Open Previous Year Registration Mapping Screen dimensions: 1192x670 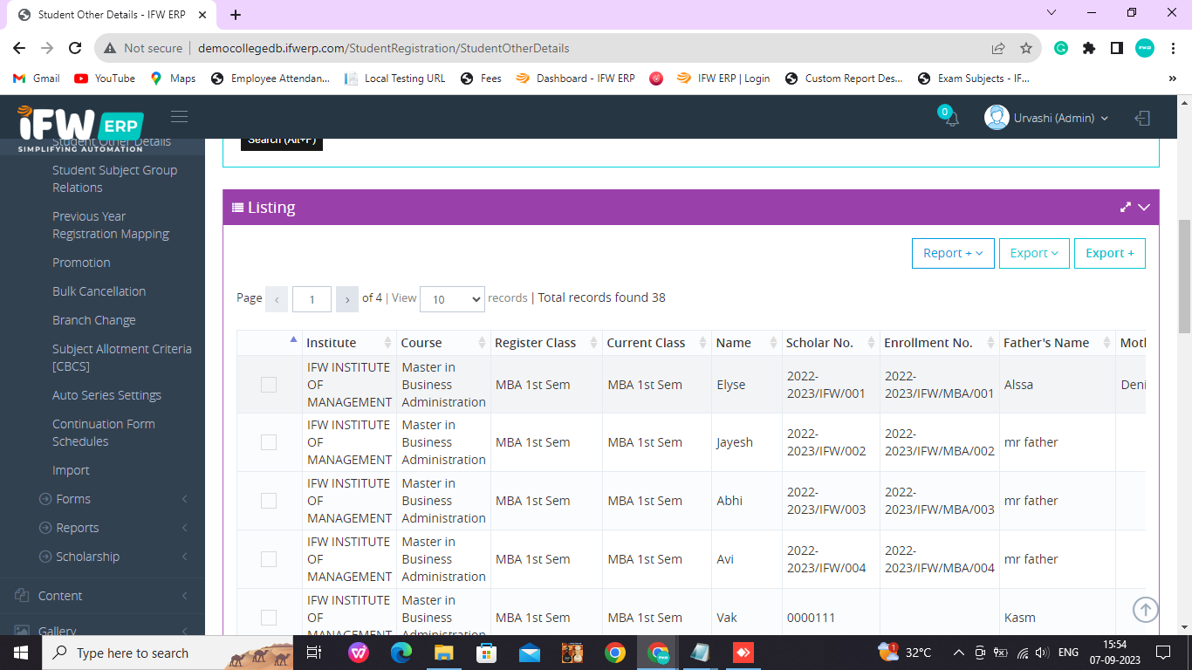tap(111, 225)
